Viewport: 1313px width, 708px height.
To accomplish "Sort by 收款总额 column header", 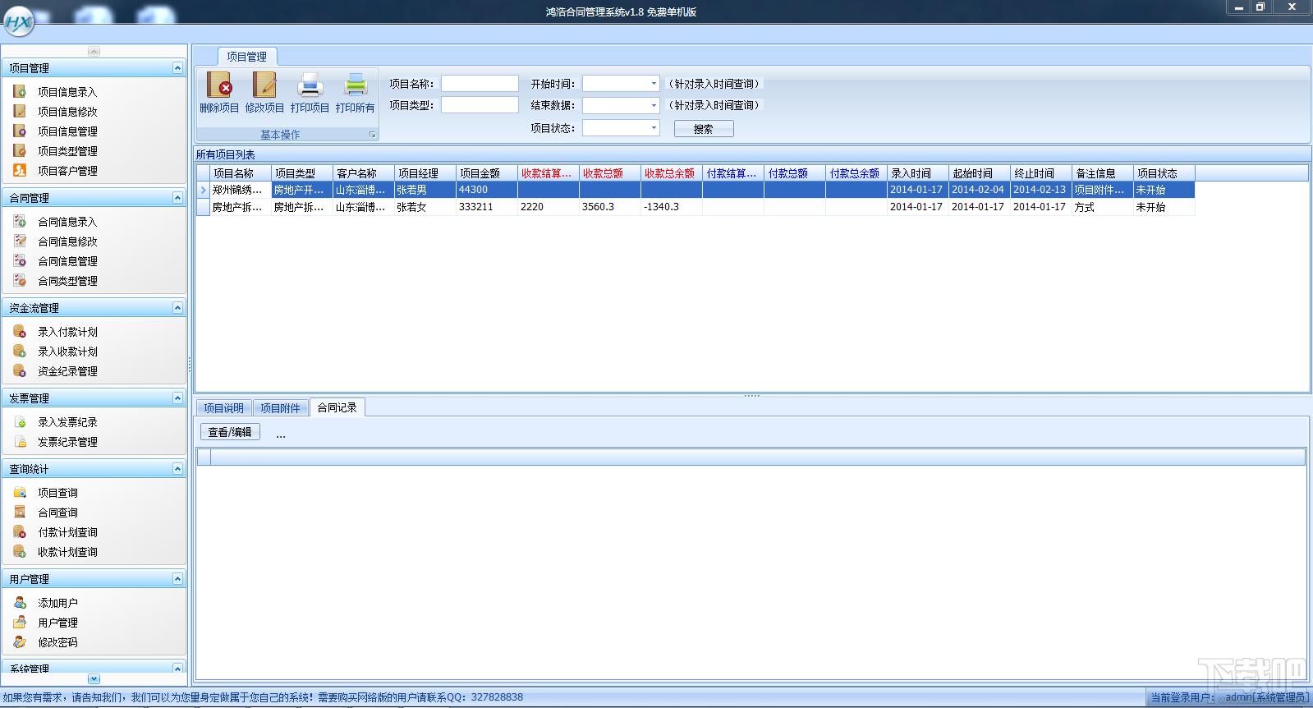I will tap(610, 173).
